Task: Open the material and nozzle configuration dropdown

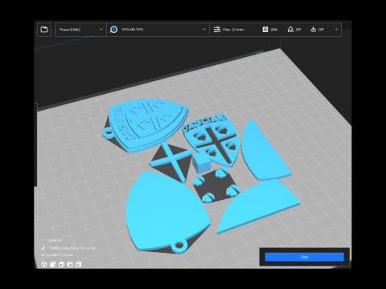Action: 158,30
